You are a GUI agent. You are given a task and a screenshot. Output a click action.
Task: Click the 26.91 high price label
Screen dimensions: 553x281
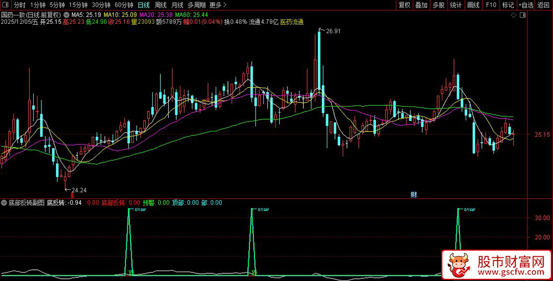click(x=333, y=31)
